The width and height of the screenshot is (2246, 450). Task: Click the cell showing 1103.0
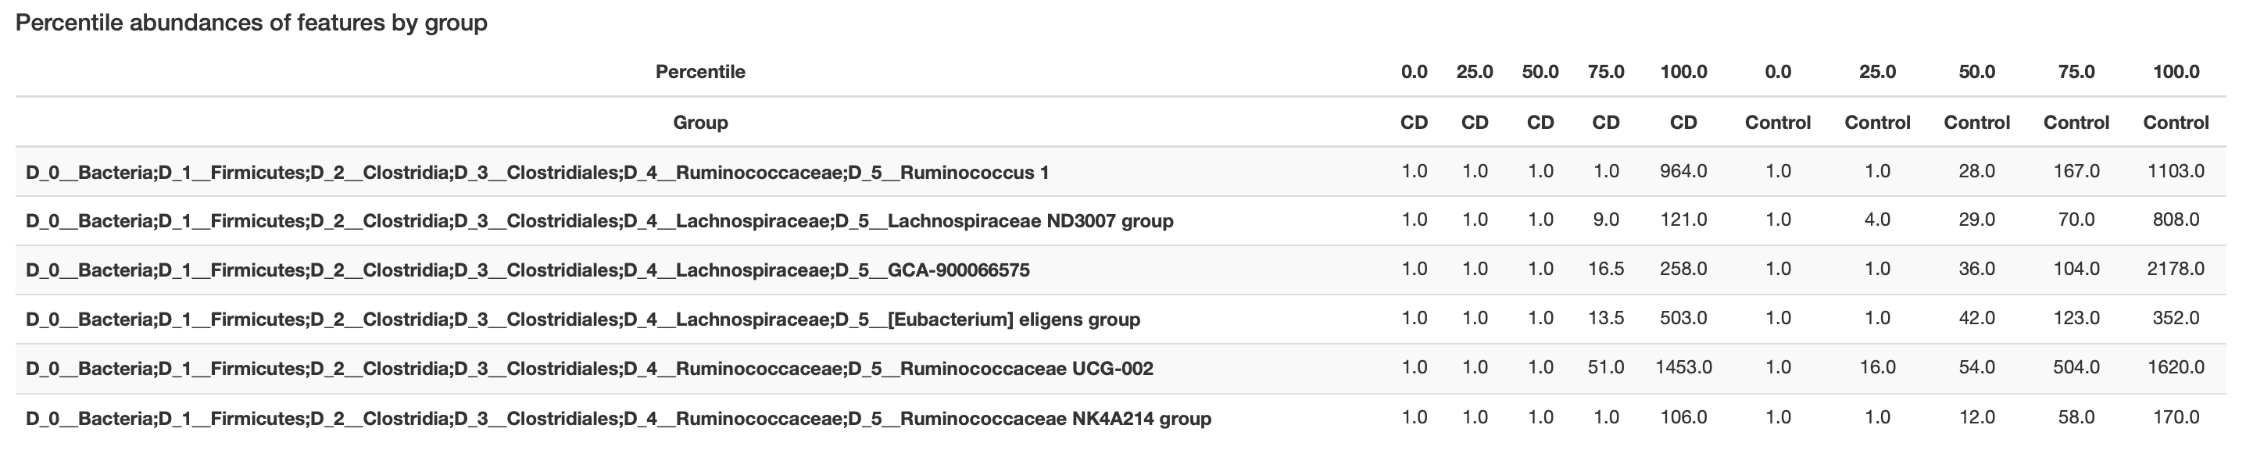coord(2176,172)
